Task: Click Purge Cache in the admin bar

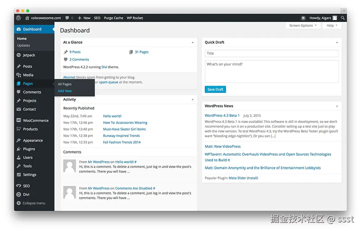Action: coord(113,18)
